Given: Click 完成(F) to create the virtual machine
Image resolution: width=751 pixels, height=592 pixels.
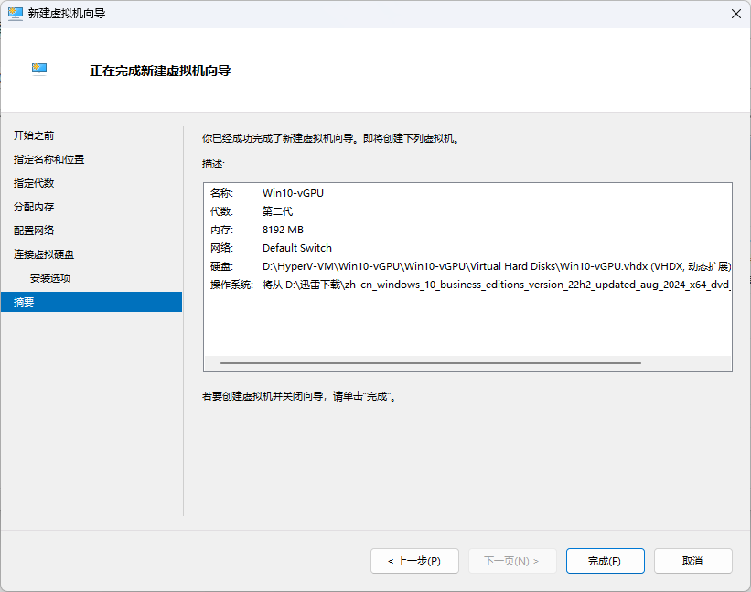Looking at the screenshot, I should [x=605, y=561].
